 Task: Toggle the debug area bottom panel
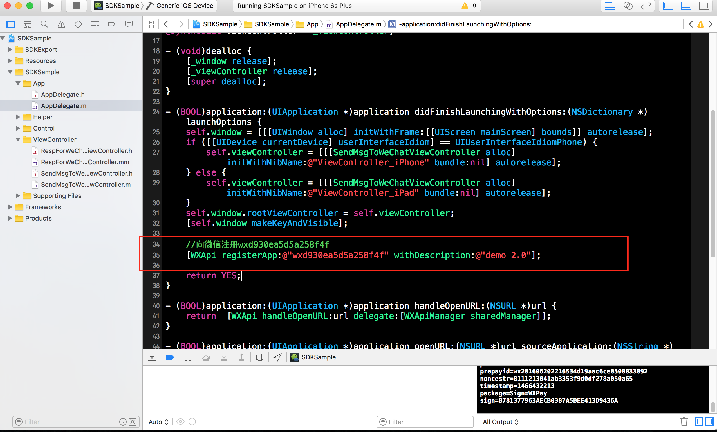coord(687,6)
